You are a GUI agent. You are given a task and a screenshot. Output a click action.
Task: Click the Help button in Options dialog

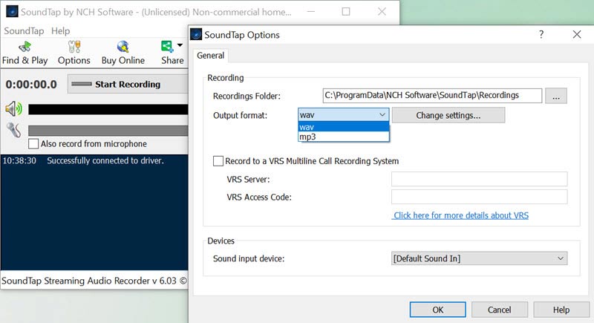pos(561,310)
